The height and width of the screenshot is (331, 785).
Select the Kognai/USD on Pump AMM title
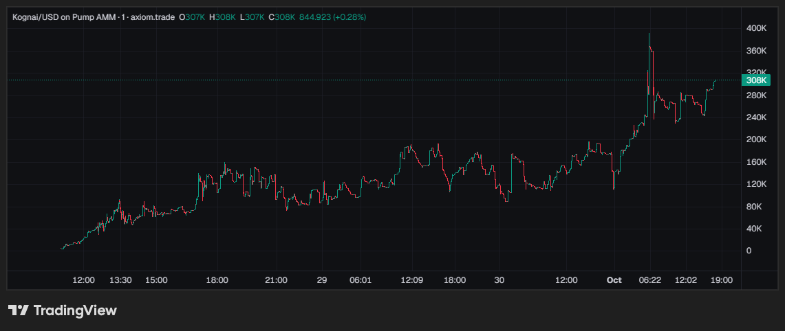tap(65, 17)
